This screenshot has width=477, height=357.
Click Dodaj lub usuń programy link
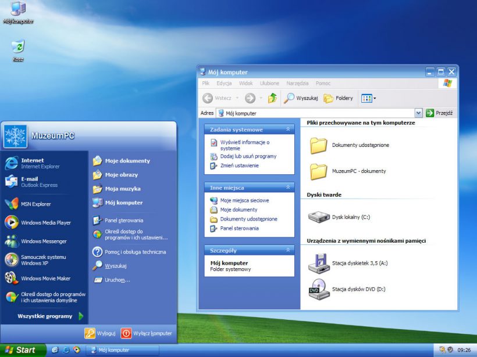pos(248,156)
